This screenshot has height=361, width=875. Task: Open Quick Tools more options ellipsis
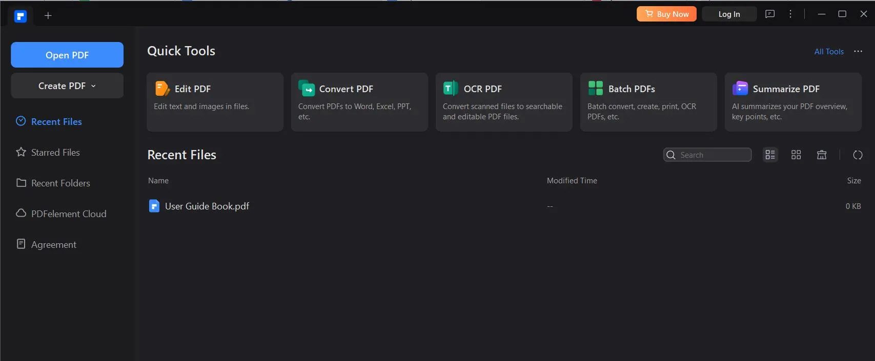(x=858, y=51)
